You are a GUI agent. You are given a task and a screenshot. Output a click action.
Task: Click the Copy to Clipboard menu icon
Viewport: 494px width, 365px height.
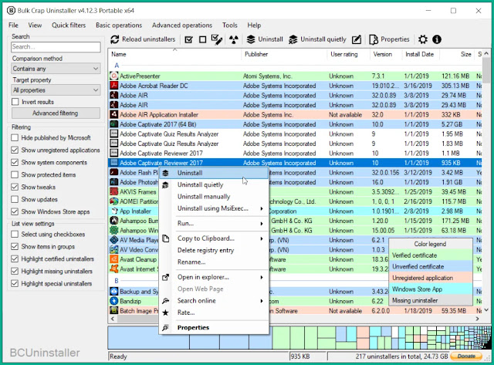[166, 238]
